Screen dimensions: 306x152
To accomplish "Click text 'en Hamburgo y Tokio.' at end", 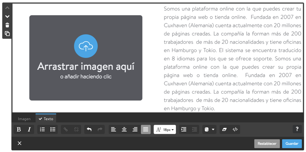I will pos(189,109).
